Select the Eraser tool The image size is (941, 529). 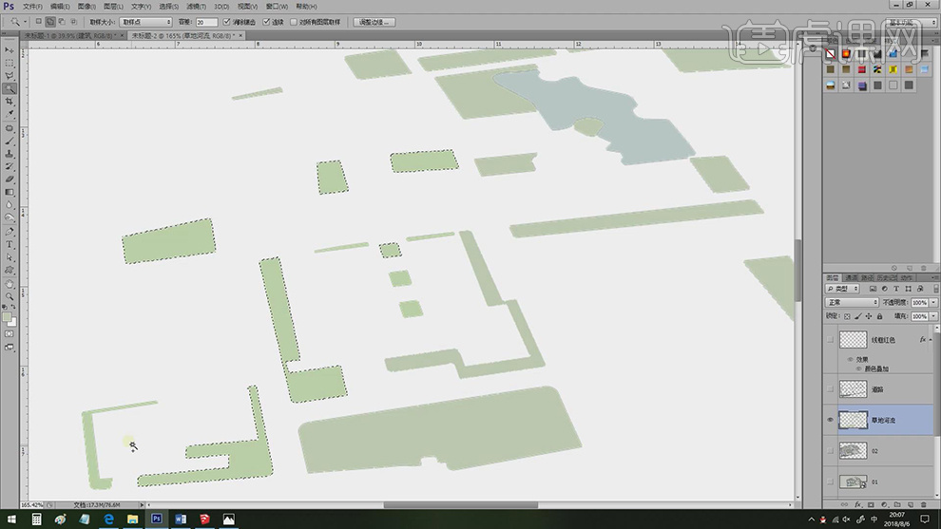pos(9,179)
